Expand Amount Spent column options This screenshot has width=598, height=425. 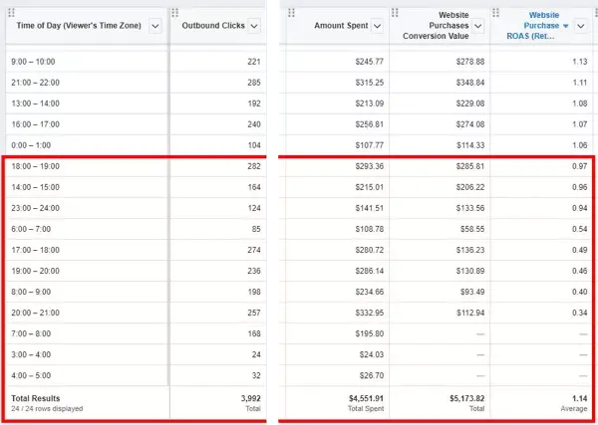point(376,27)
